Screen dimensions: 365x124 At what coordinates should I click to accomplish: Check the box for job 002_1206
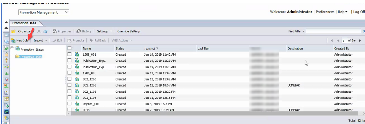[70, 79]
